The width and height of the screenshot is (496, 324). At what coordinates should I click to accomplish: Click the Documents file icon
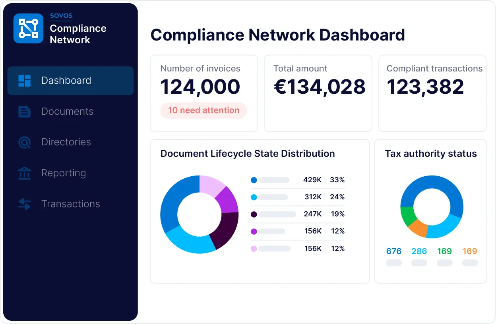point(25,112)
